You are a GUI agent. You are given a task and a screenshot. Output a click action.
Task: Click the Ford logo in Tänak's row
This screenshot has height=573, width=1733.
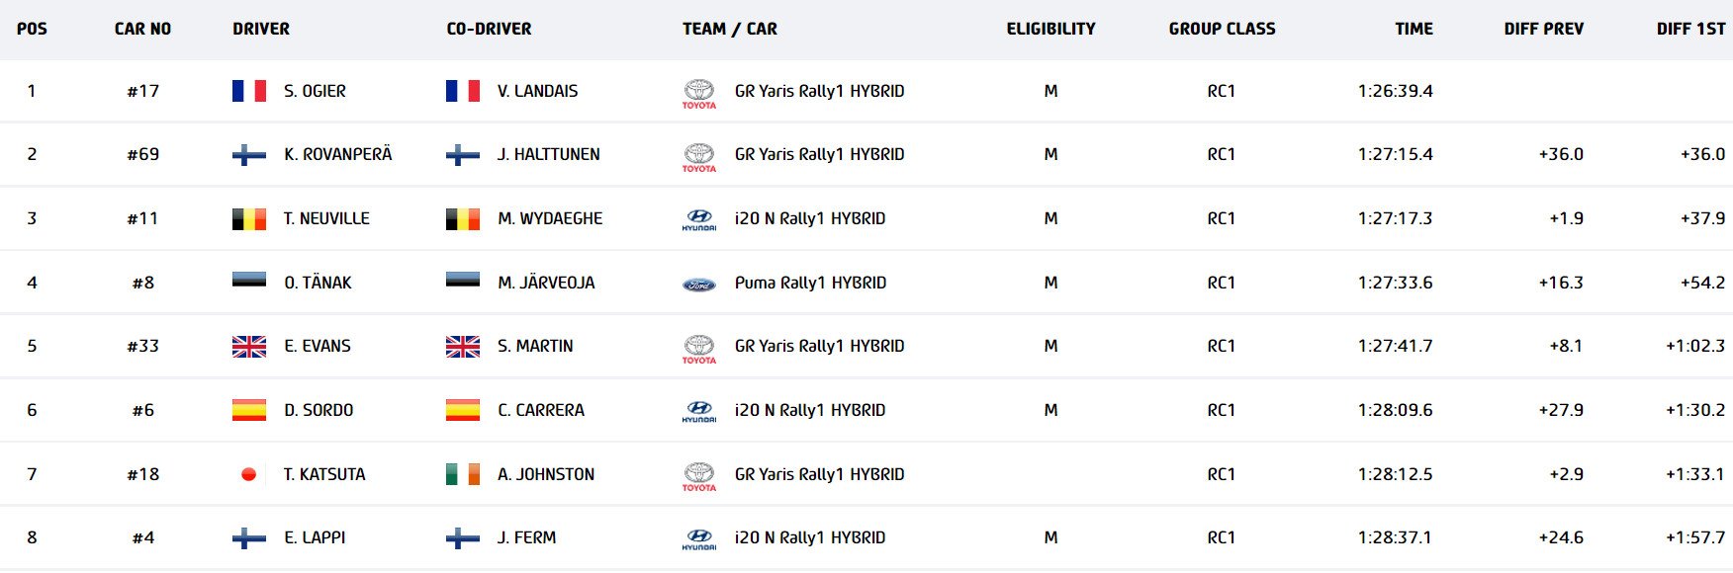[699, 285]
